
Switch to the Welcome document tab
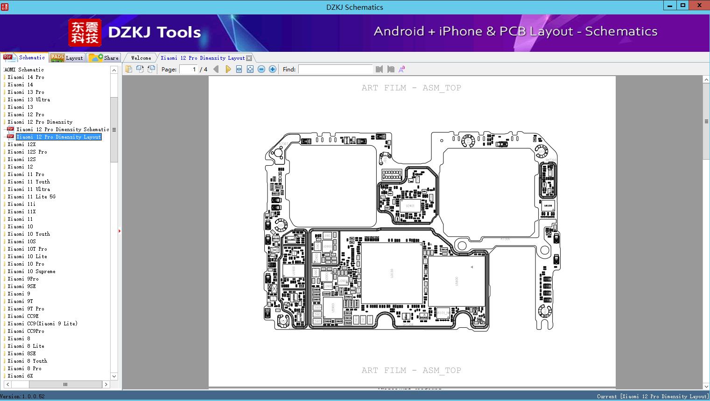[x=141, y=58]
